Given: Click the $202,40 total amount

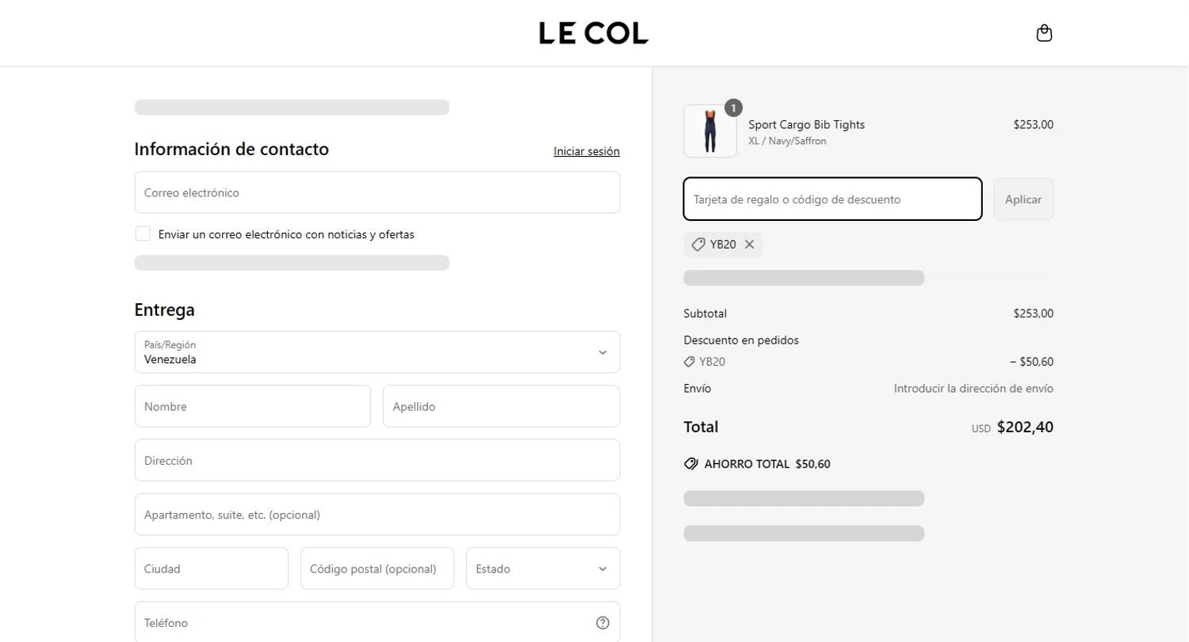Looking at the screenshot, I should pyautogui.click(x=1025, y=427).
